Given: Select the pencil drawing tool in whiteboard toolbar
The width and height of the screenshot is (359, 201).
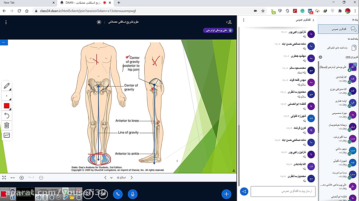Looking at the screenshot, I should (x=7, y=86).
